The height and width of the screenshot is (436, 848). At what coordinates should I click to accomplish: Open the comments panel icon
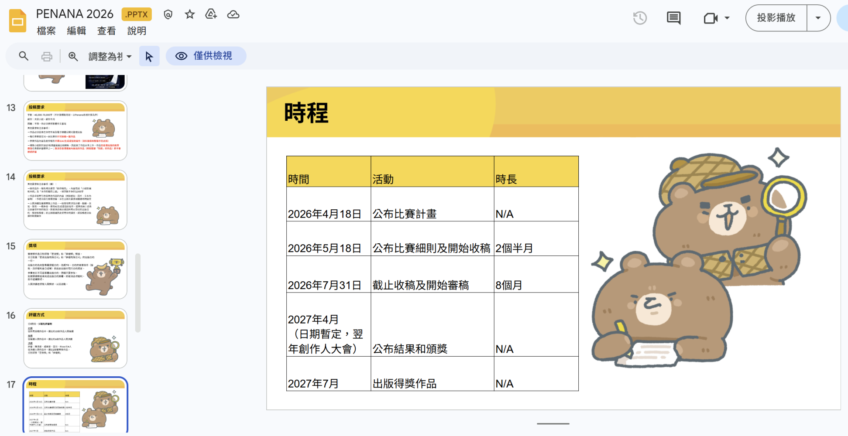point(673,18)
